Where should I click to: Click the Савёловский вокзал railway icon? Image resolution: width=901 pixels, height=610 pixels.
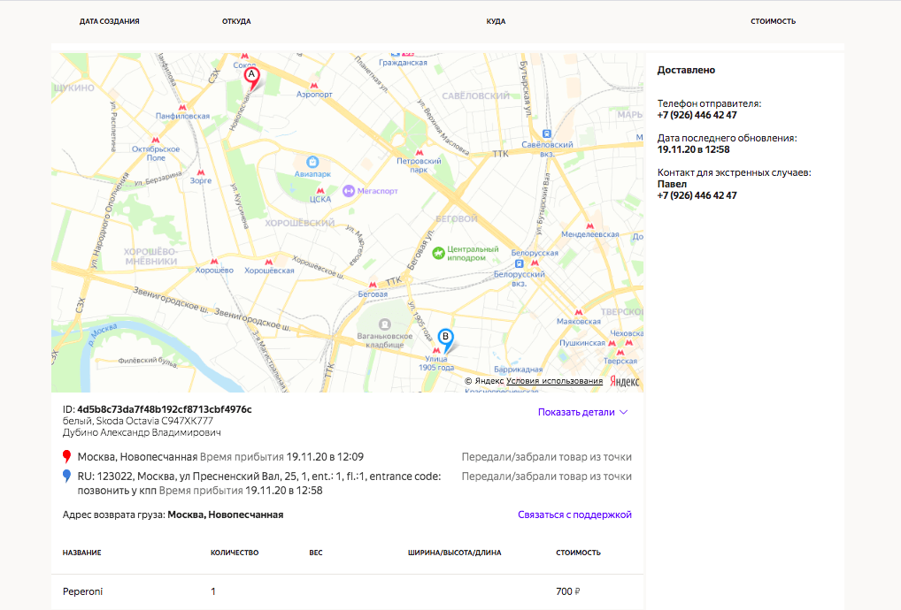546,134
